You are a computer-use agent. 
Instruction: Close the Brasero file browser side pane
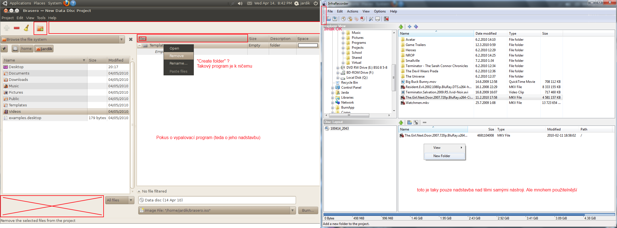[131, 39]
